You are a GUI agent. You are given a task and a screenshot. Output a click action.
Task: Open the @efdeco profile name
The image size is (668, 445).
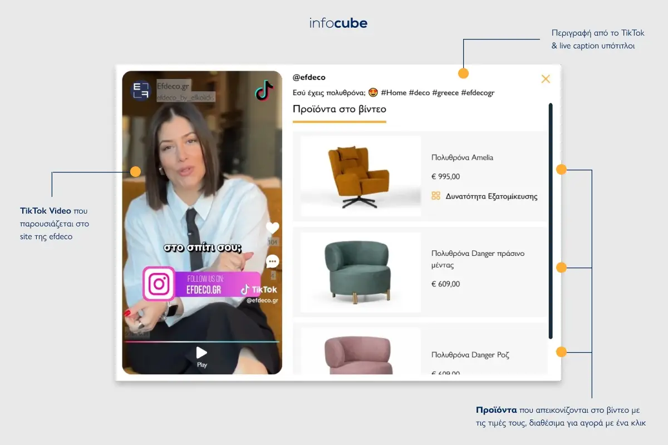click(310, 77)
